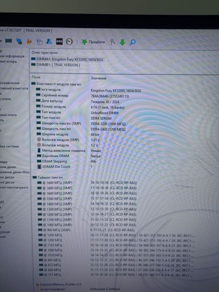Viewport: 219px width, 292px height.
Task: Select the @ 900 МГц (XMP) row
Action: click(86, 230)
